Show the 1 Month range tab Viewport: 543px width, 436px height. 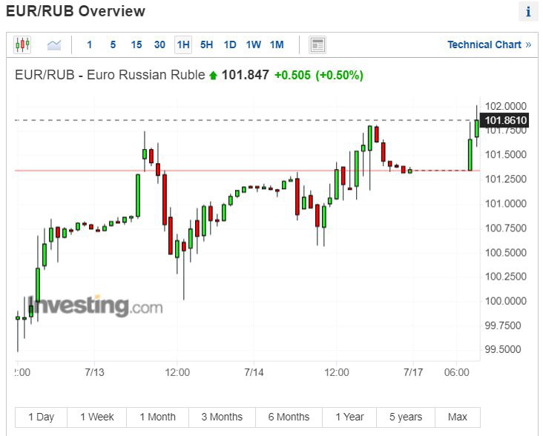157,417
